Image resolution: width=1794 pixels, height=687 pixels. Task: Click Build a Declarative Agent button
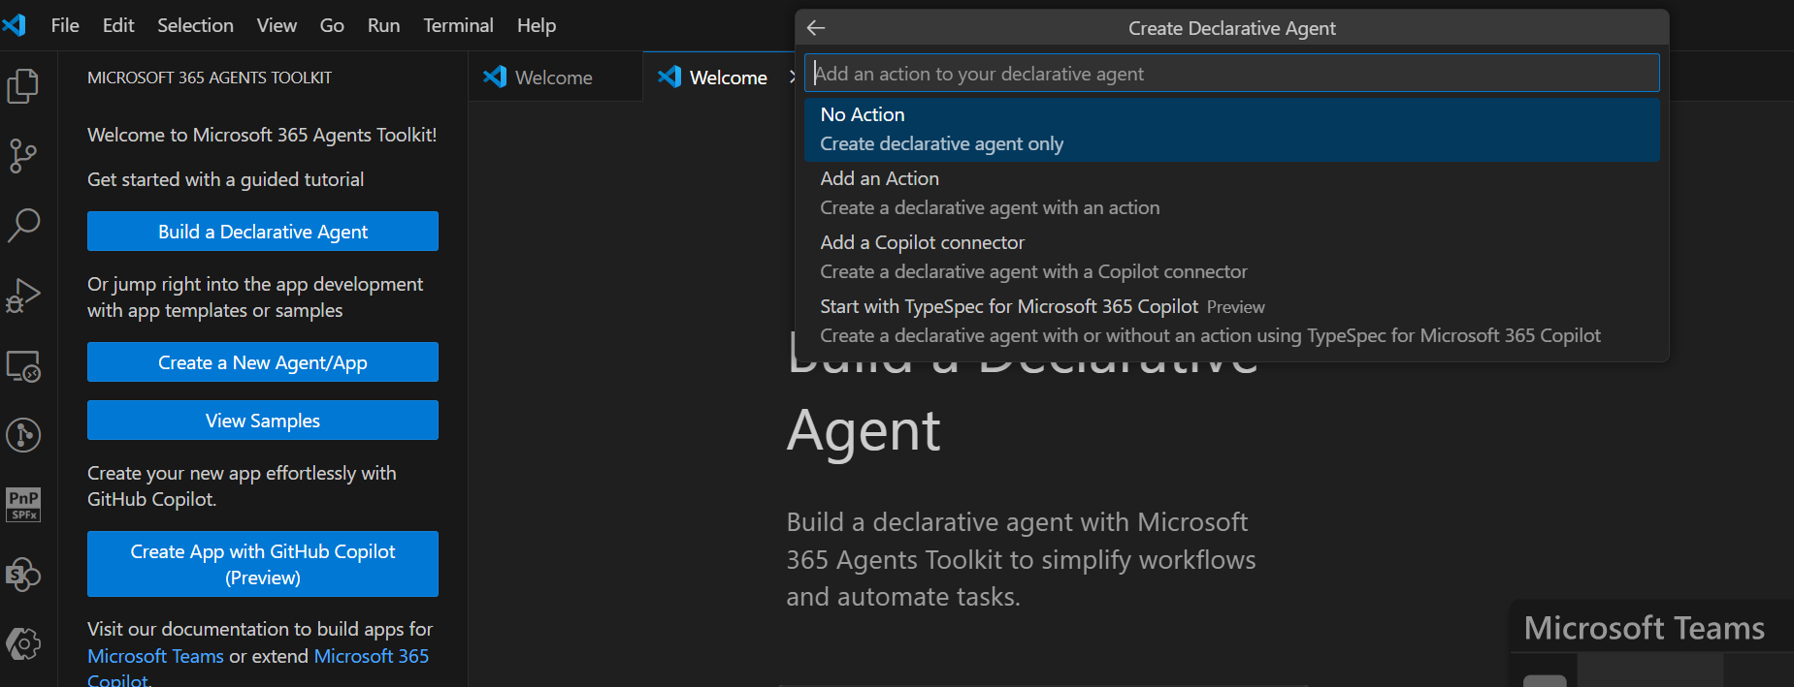263,232
